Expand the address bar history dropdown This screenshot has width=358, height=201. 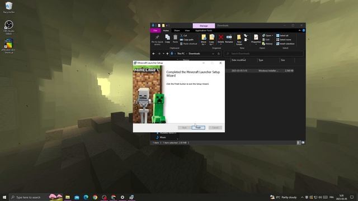pos(213,54)
